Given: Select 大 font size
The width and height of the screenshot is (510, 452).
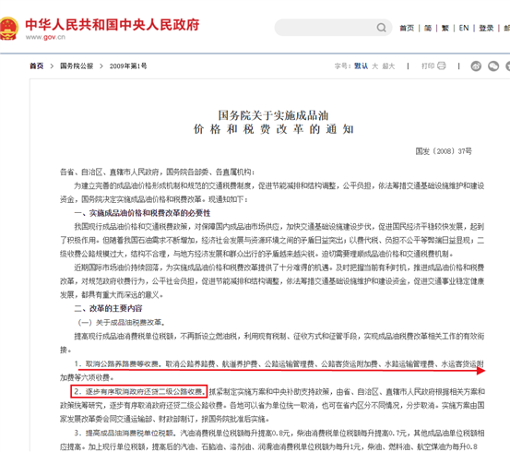Looking at the screenshot, I should (x=375, y=66).
